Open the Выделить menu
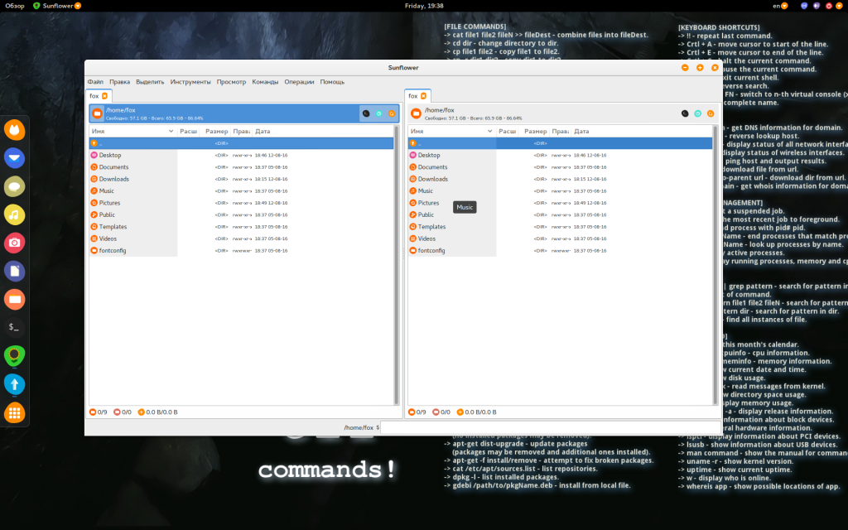Viewport: 848px width, 530px height. [150, 82]
